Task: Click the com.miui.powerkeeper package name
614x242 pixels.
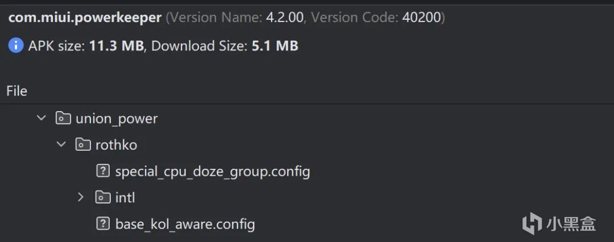Action: [85, 18]
